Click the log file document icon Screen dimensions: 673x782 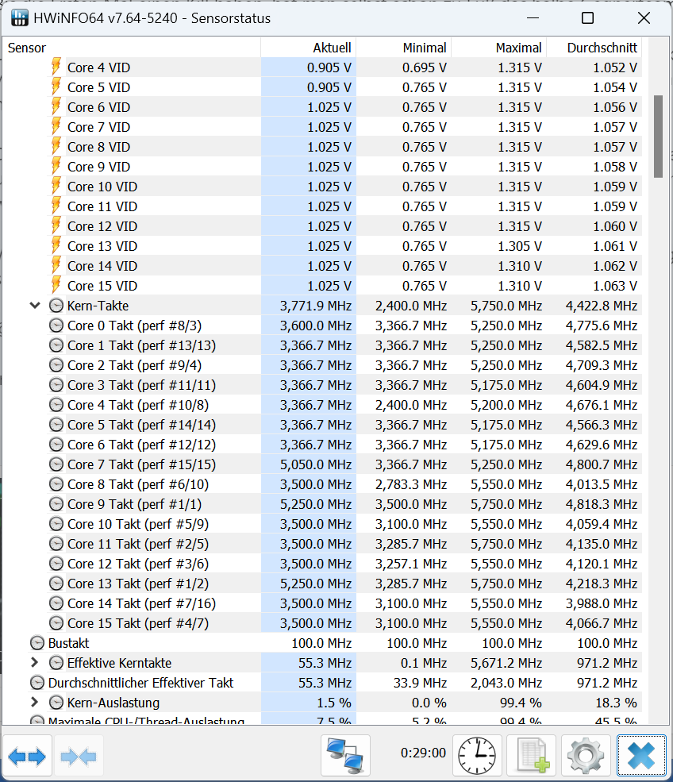pos(531,756)
